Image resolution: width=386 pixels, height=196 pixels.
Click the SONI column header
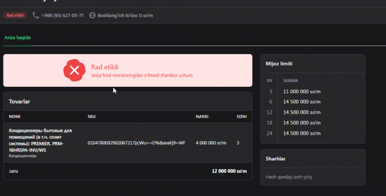pyautogui.click(x=241, y=116)
